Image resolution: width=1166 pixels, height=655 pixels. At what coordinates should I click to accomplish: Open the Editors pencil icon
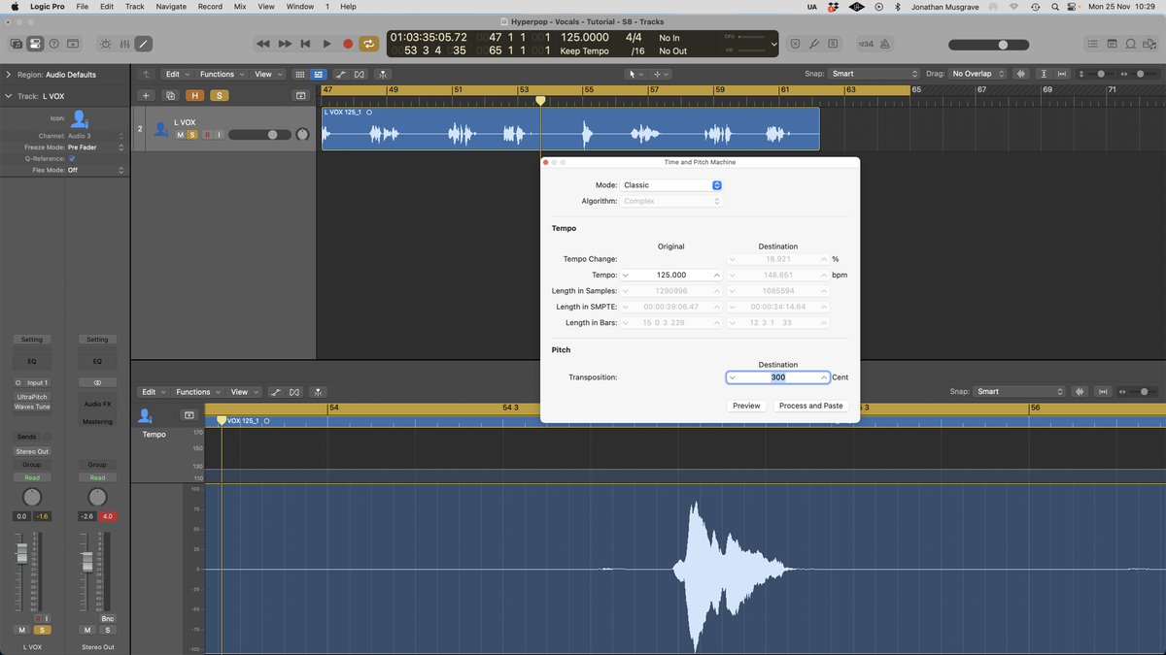point(143,44)
